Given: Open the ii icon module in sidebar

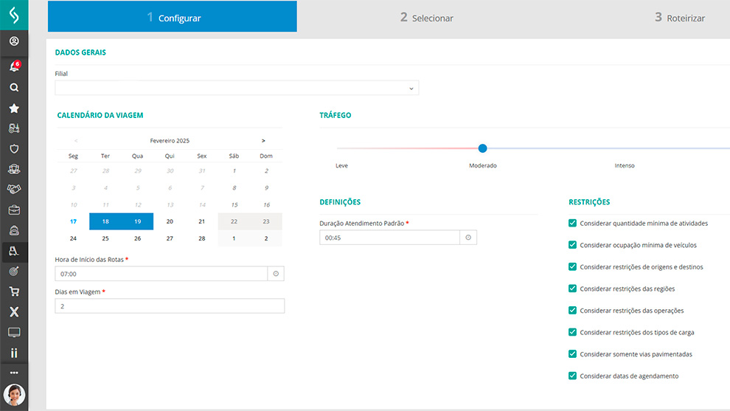Looking at the screenshot, I should (14, 353).
